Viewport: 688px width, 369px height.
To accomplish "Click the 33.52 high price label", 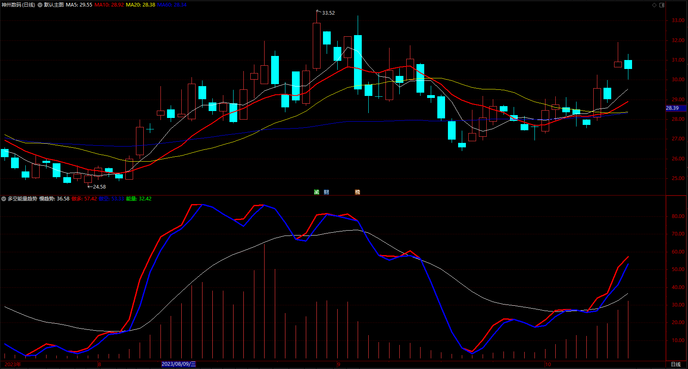I will click(328, 13).
